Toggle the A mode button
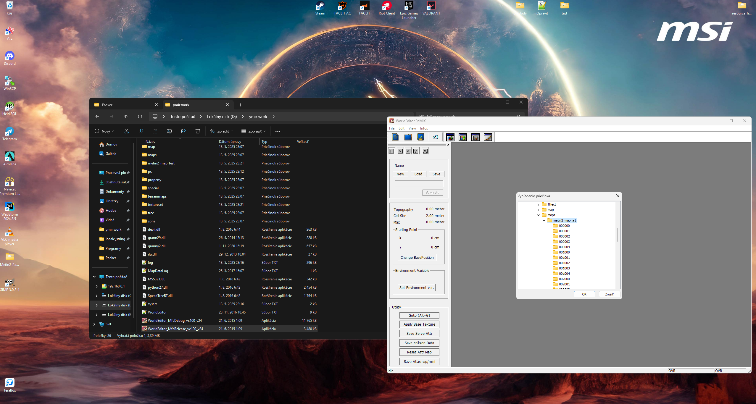The height and width of the screenshot is (404, 756). click(x=425, y=151)
